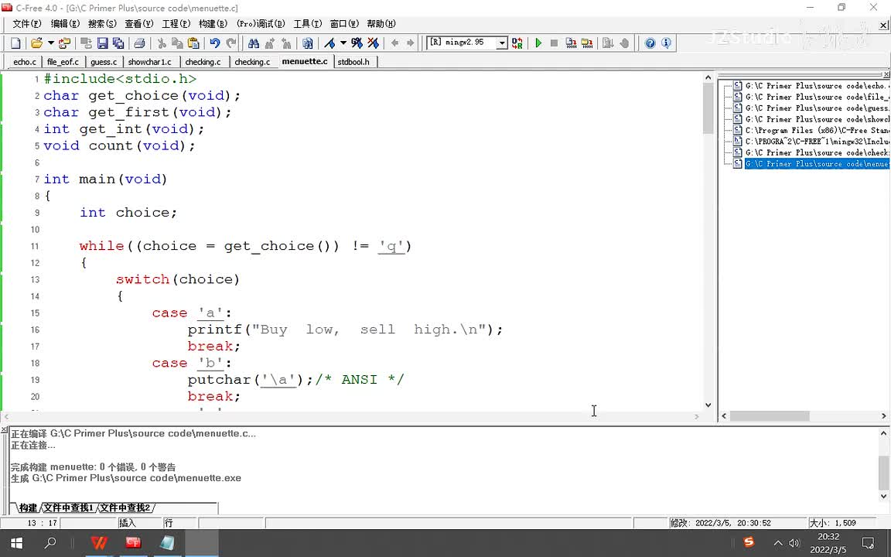Screen dimensions: 891x557
Task: Click the Find in Files icon
Action: [307, 43]
